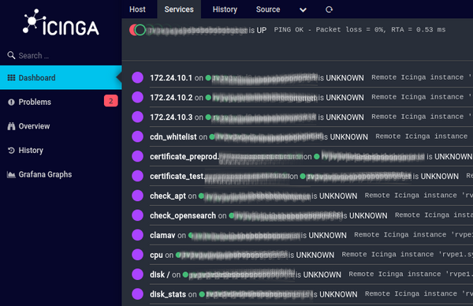Click purple state ball for cpu
Image resolution: width=473 pixels, height=306 pixels.
coord(137,255)
